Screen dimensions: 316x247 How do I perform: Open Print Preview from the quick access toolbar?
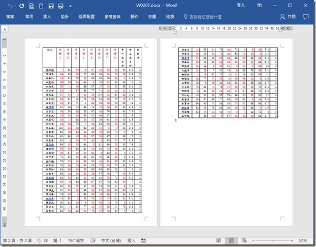point(32,6)
